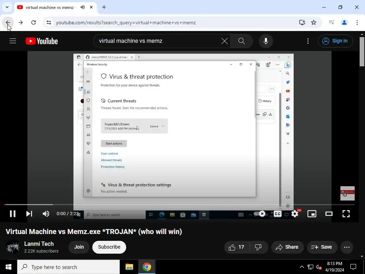Pause the video

13,214
